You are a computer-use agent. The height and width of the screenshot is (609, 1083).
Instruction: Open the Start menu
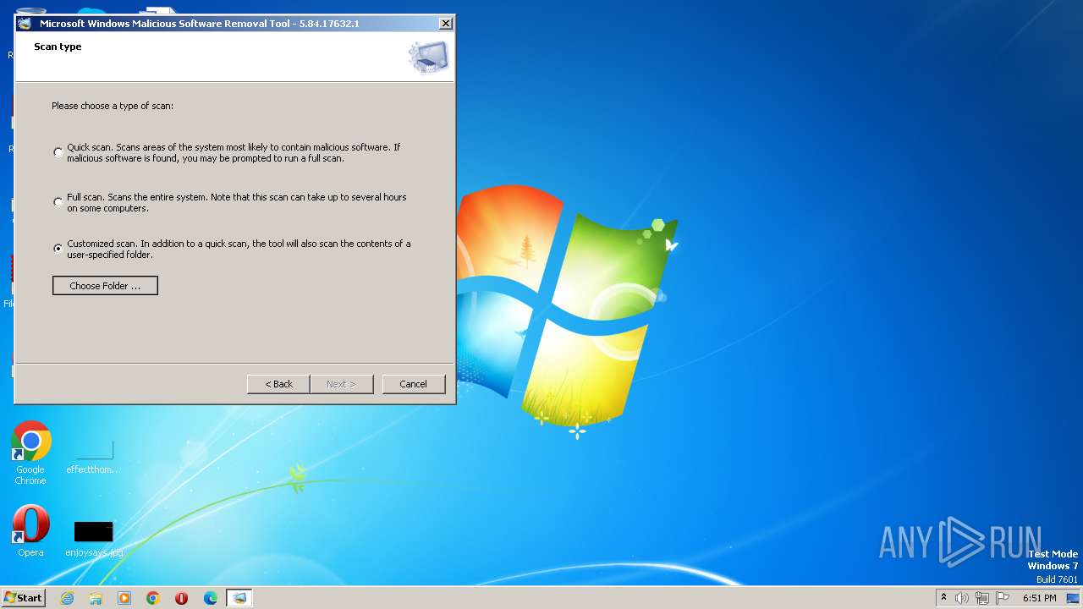click(23, 597)
